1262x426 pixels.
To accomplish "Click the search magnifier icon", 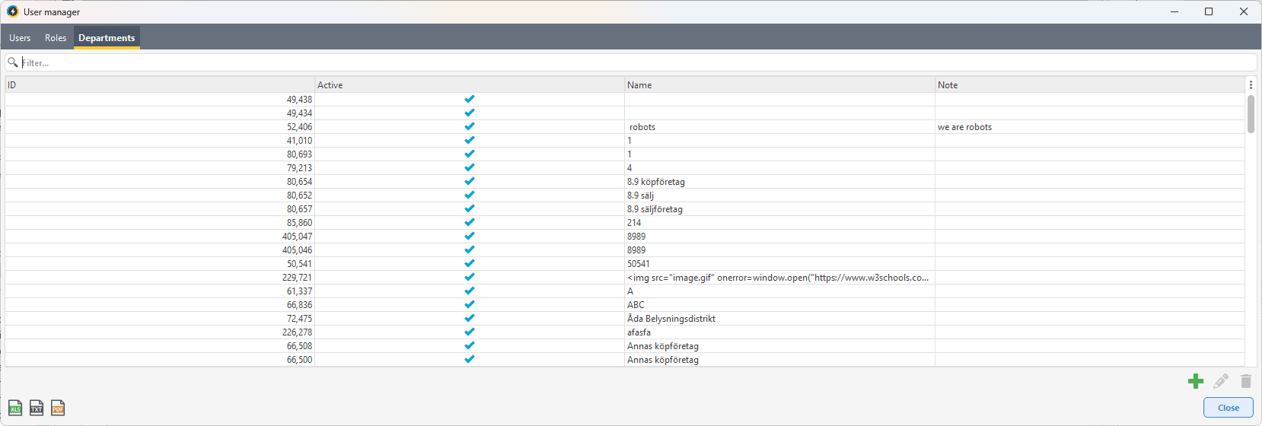I will click(13, 62).
